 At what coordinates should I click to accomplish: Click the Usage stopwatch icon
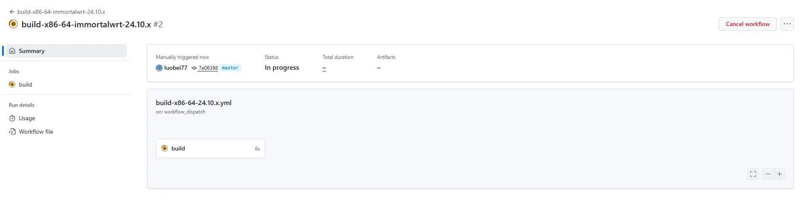pyautogui.click(x=12, y=118)
